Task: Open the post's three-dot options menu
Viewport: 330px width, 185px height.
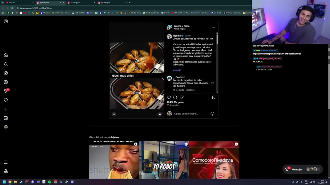Action: point(213,27)
